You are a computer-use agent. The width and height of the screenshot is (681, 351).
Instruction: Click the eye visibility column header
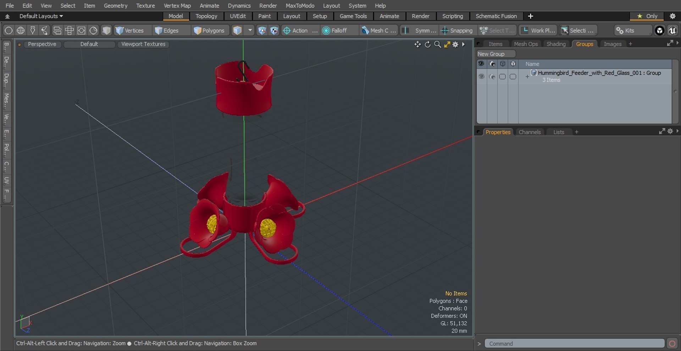[481, 64]
